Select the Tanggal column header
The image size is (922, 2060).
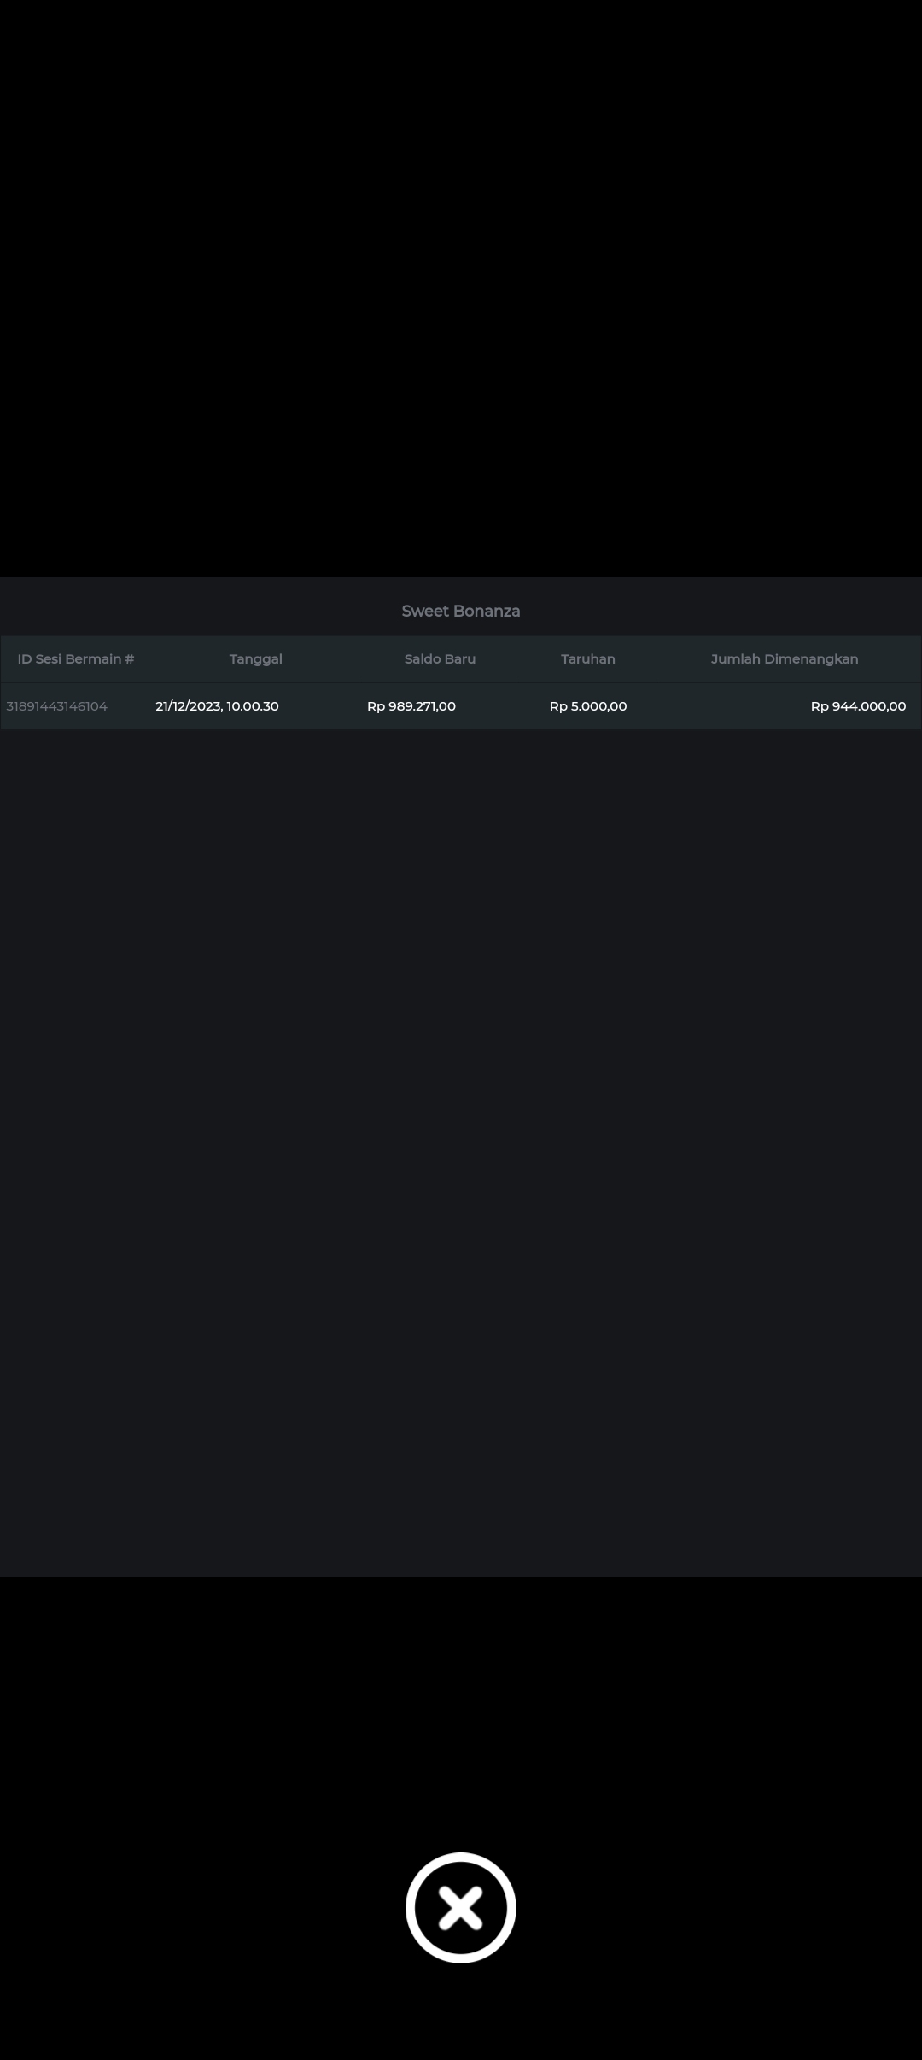(x=255, y=658)
